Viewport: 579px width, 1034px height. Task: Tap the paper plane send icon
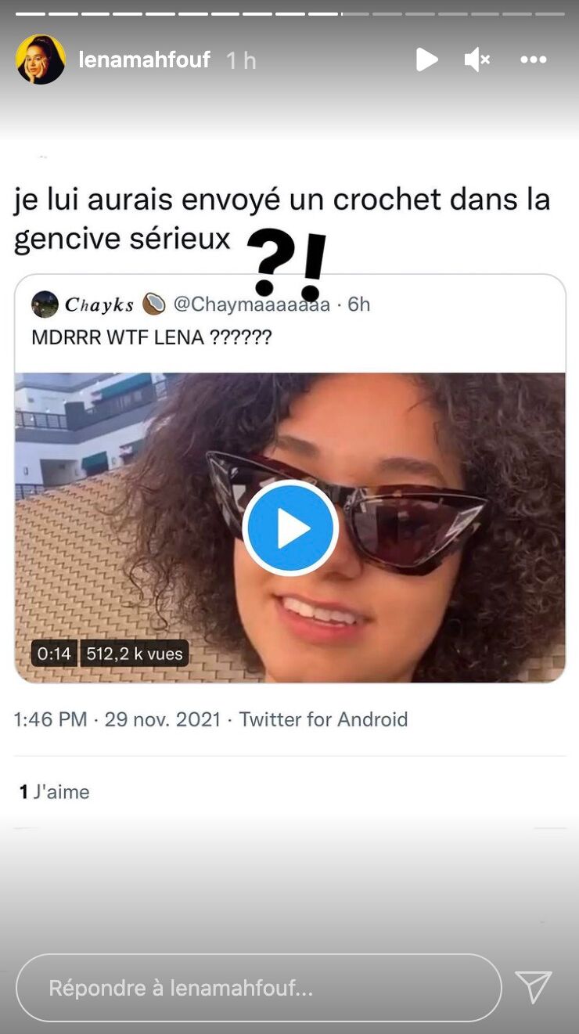pos(534,987)
